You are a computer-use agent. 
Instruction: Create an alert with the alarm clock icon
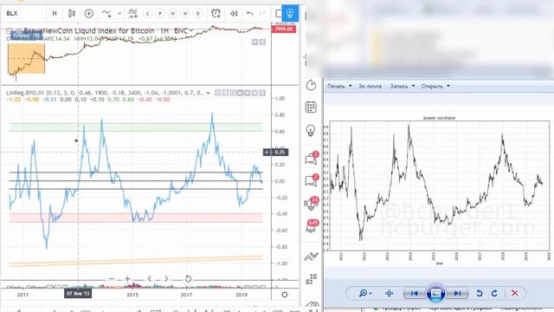point(216,14)
